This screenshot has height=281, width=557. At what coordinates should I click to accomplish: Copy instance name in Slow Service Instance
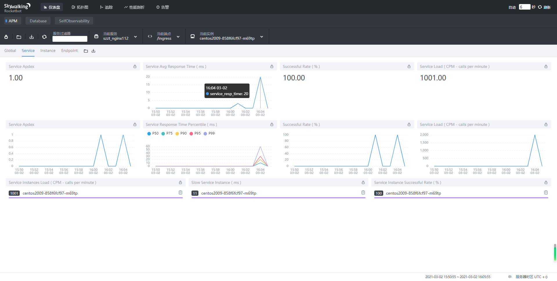tap(363, 193)
